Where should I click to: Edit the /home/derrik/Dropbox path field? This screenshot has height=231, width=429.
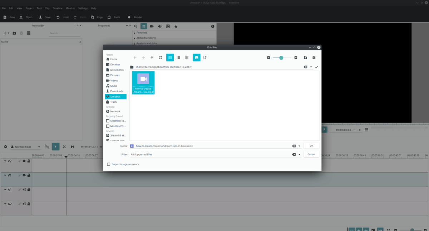pos(218,67)
